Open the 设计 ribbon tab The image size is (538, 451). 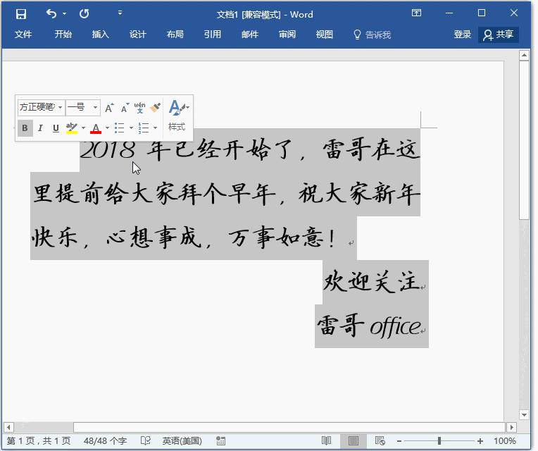pos(137,35)
